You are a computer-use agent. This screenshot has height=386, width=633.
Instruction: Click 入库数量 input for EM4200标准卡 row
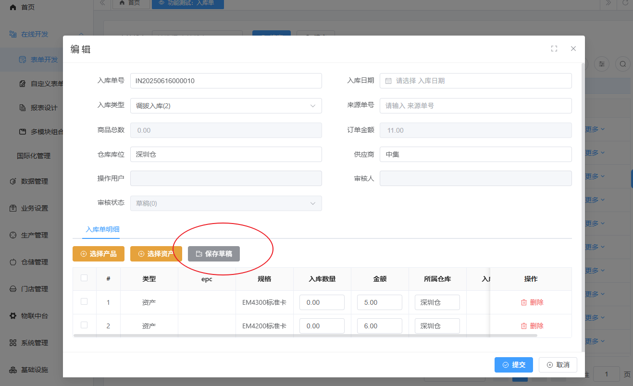(x=322, y=326)
